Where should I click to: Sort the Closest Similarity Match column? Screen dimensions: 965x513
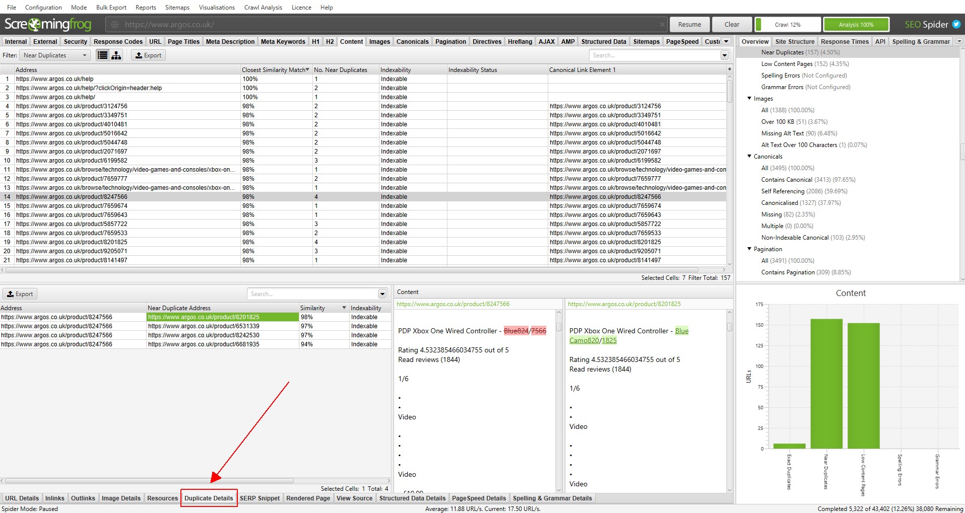pos(275,69)
